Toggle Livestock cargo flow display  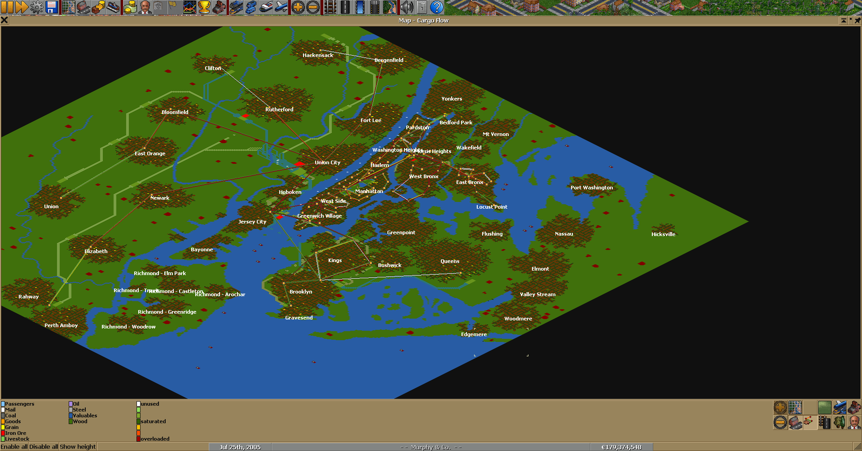point(15,439)
